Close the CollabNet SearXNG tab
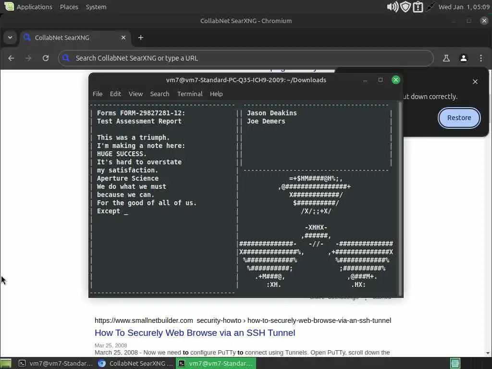 click(123, 37)
